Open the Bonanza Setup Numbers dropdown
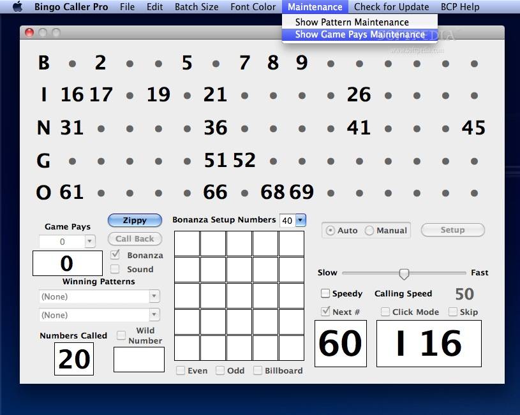Viewport: 520px width, 415px height. pyautogui.click(x=293, y=219)
